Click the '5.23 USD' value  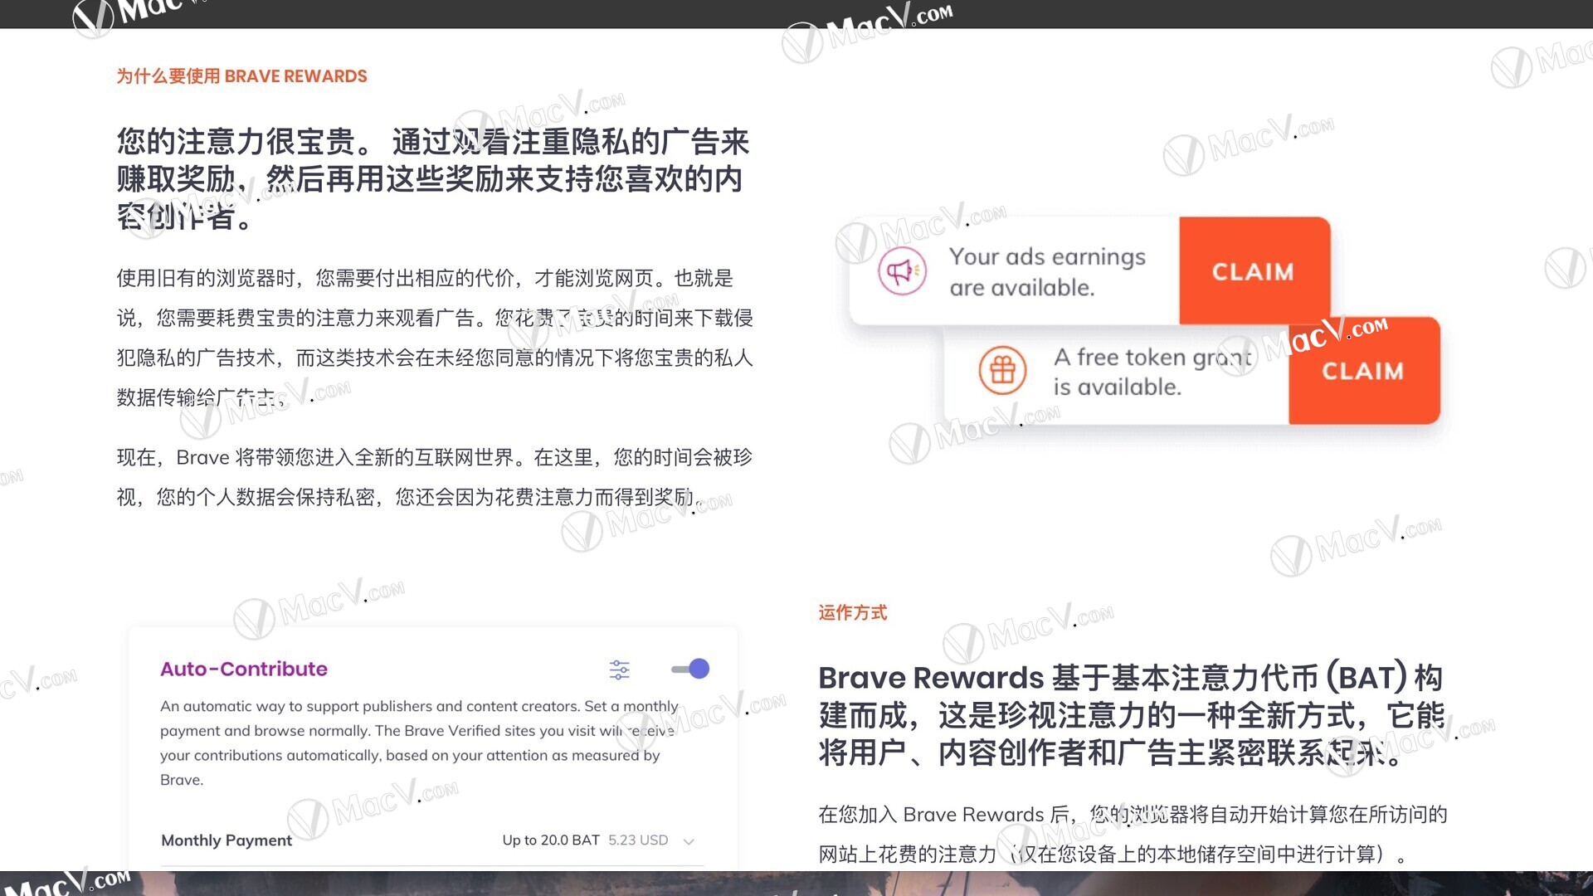pyautogui.click(x=638, y=840)
